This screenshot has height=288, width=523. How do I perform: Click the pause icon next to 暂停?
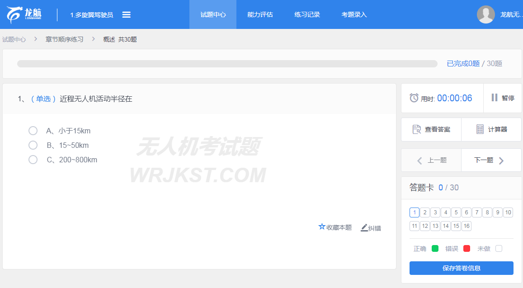495,98
